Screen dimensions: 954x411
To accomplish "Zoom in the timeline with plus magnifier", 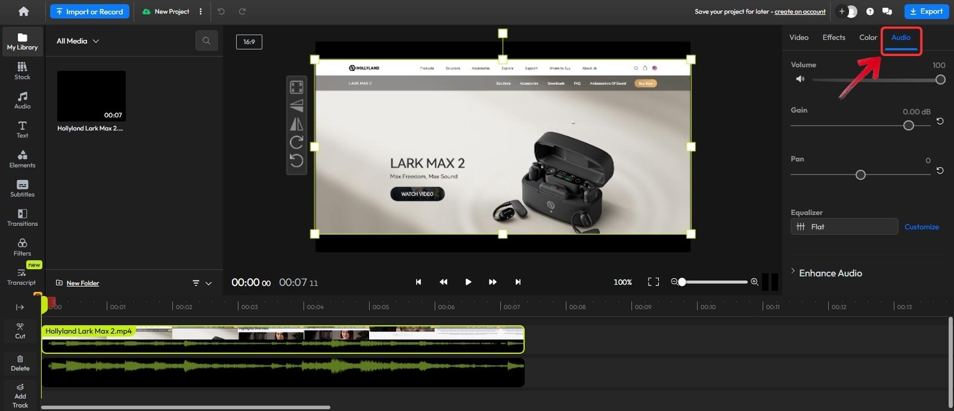I will [754, 282].
